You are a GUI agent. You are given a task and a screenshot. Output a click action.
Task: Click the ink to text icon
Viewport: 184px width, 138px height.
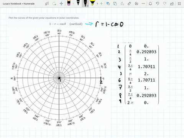tap(122, 3)
